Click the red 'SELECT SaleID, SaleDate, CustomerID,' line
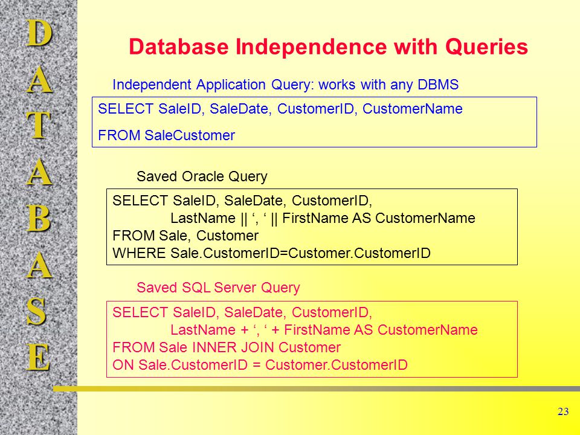The image size is (580, 435). (x=242, y=312)
